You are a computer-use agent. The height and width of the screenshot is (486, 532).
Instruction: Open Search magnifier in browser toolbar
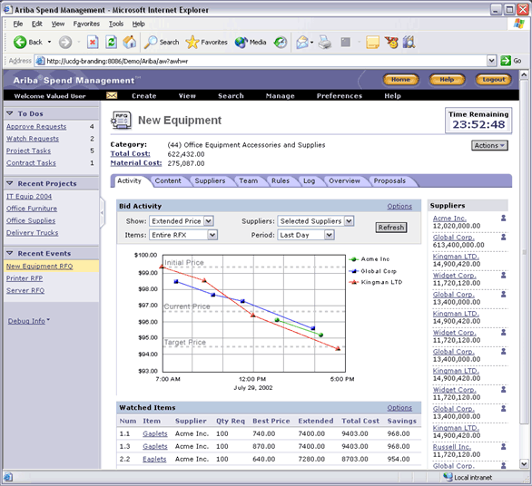151,43
